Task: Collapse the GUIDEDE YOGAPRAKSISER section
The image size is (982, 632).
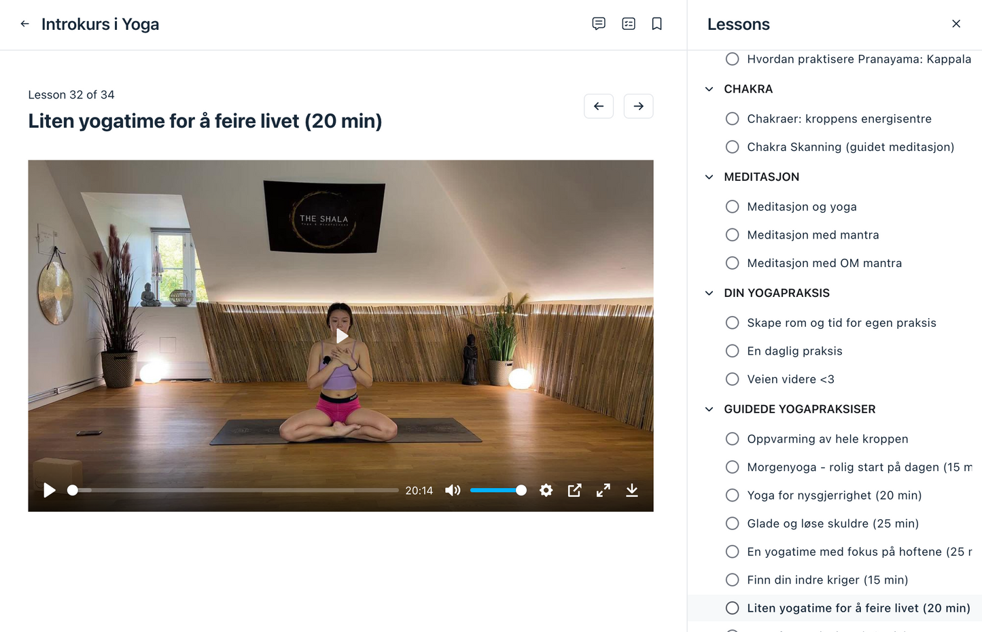Action: (709, 409)
